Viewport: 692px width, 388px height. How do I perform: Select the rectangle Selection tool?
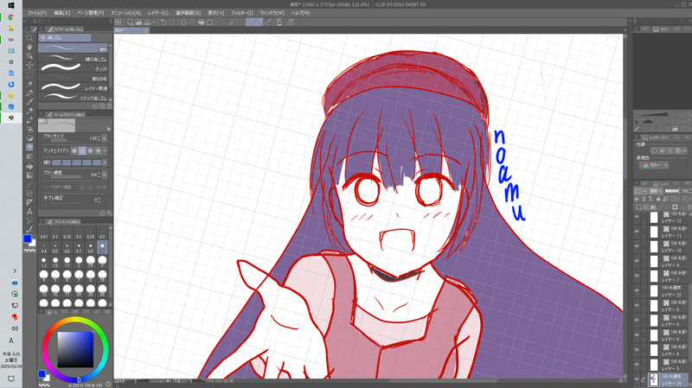[29, 74]
